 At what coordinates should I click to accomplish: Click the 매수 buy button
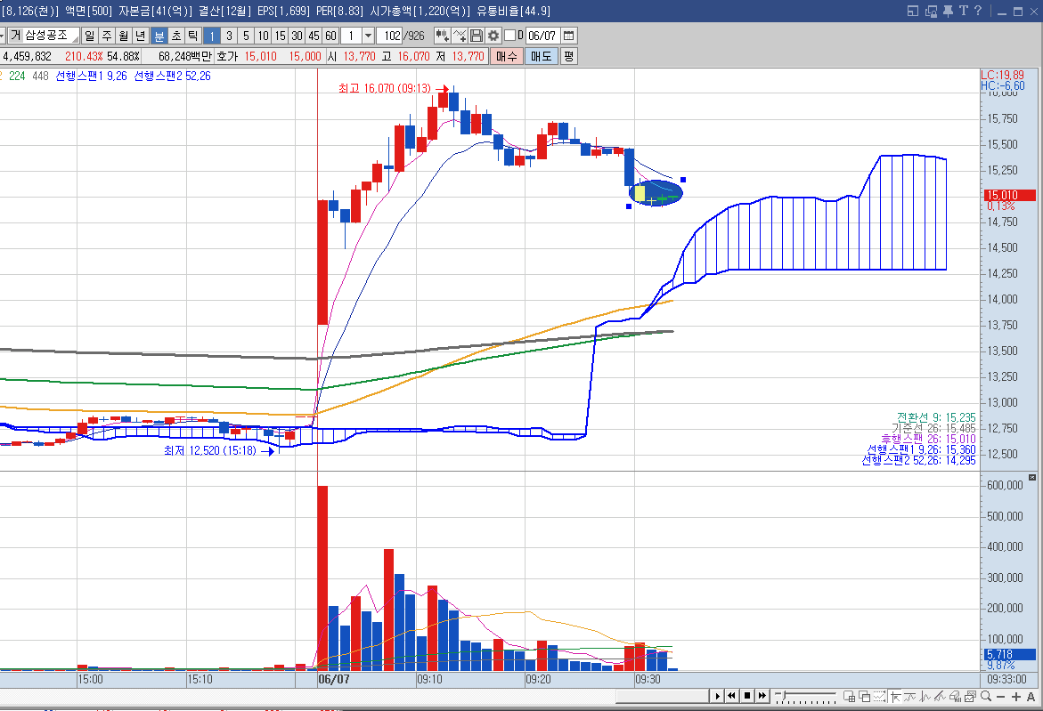[507, 55]
